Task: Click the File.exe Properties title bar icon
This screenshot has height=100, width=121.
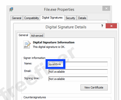Action: tap(11, 9)
